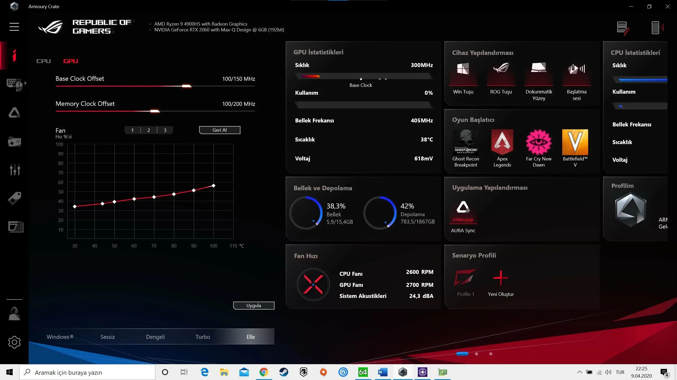This screenshot has width=677, height=380.
Task: Select the Windows® performance mode
Action: [60, 337]
